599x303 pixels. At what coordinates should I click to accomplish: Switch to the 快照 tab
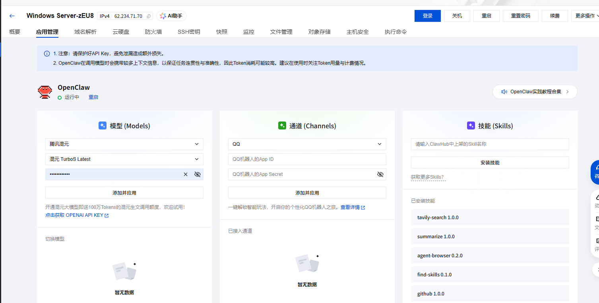[x=222, y=32]
